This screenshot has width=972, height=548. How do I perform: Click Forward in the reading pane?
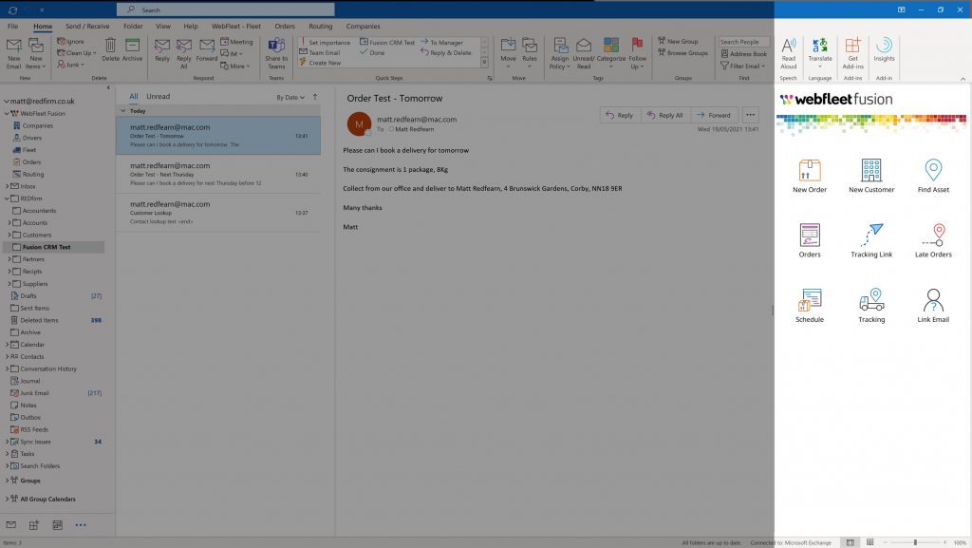click(713, 115)
